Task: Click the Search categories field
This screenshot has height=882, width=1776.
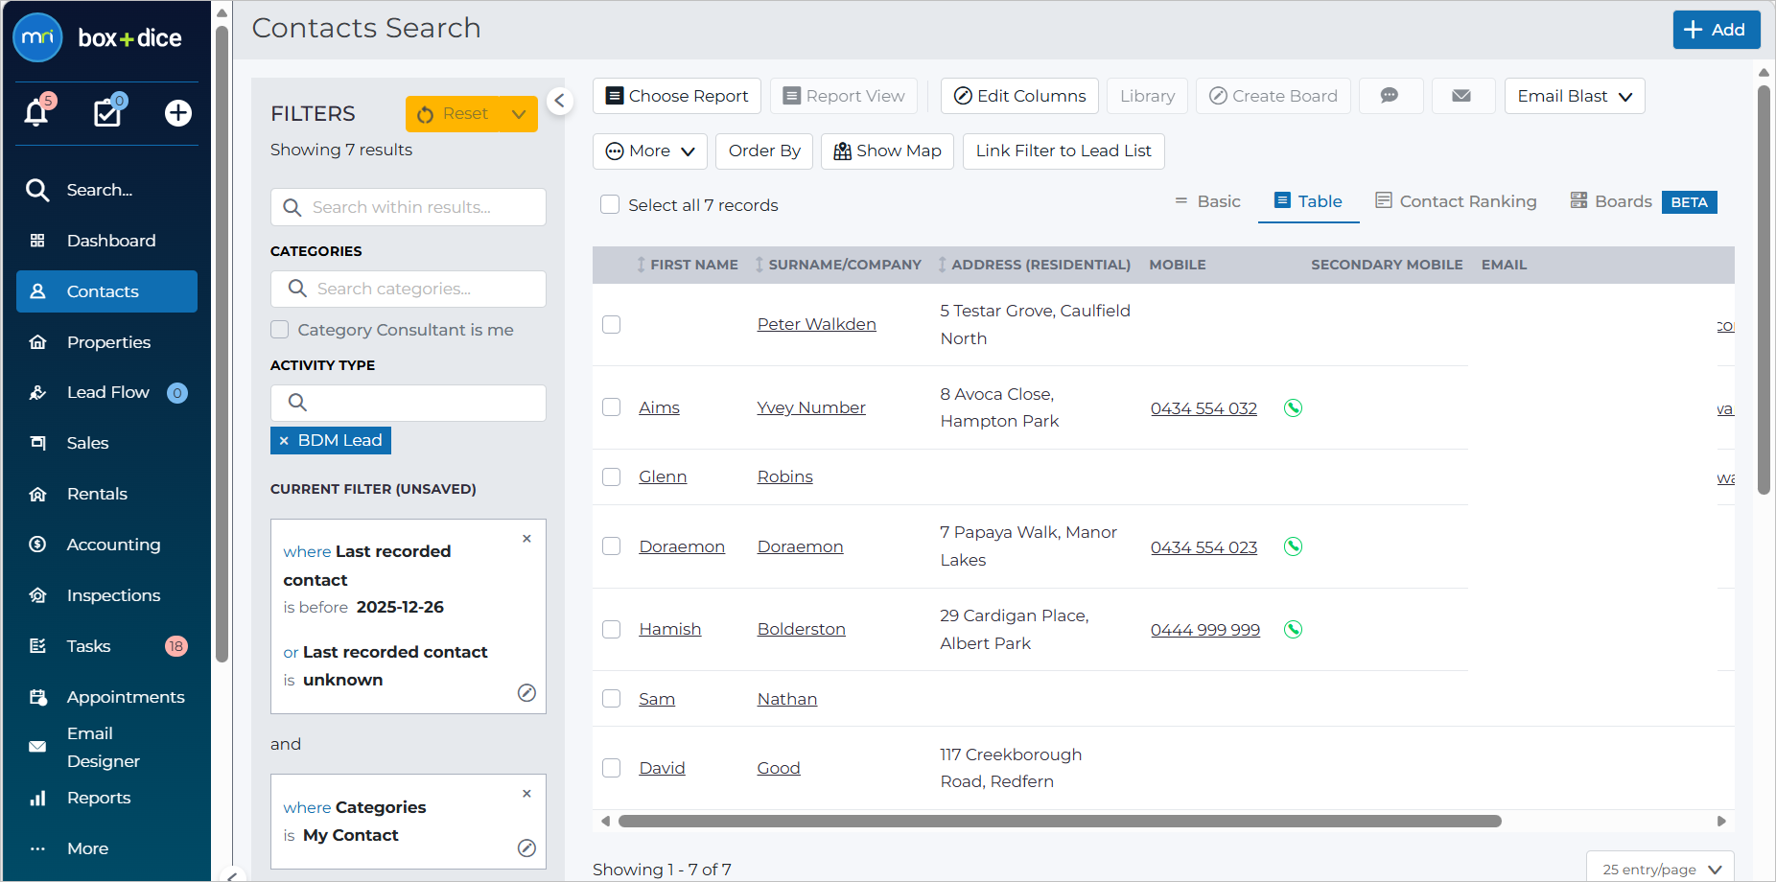Action: click(x=409, y=289)
